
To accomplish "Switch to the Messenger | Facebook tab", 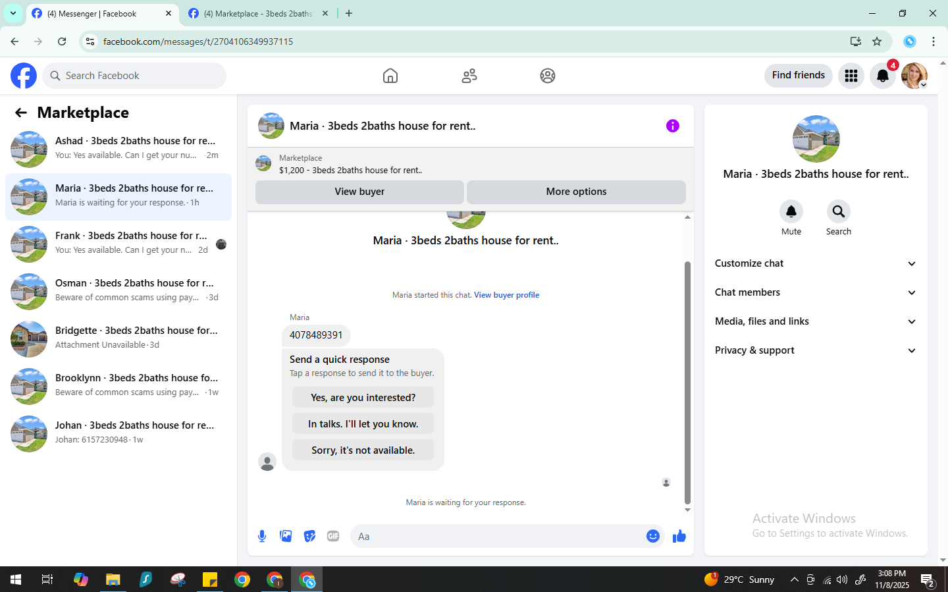I will tap(102, 14).
